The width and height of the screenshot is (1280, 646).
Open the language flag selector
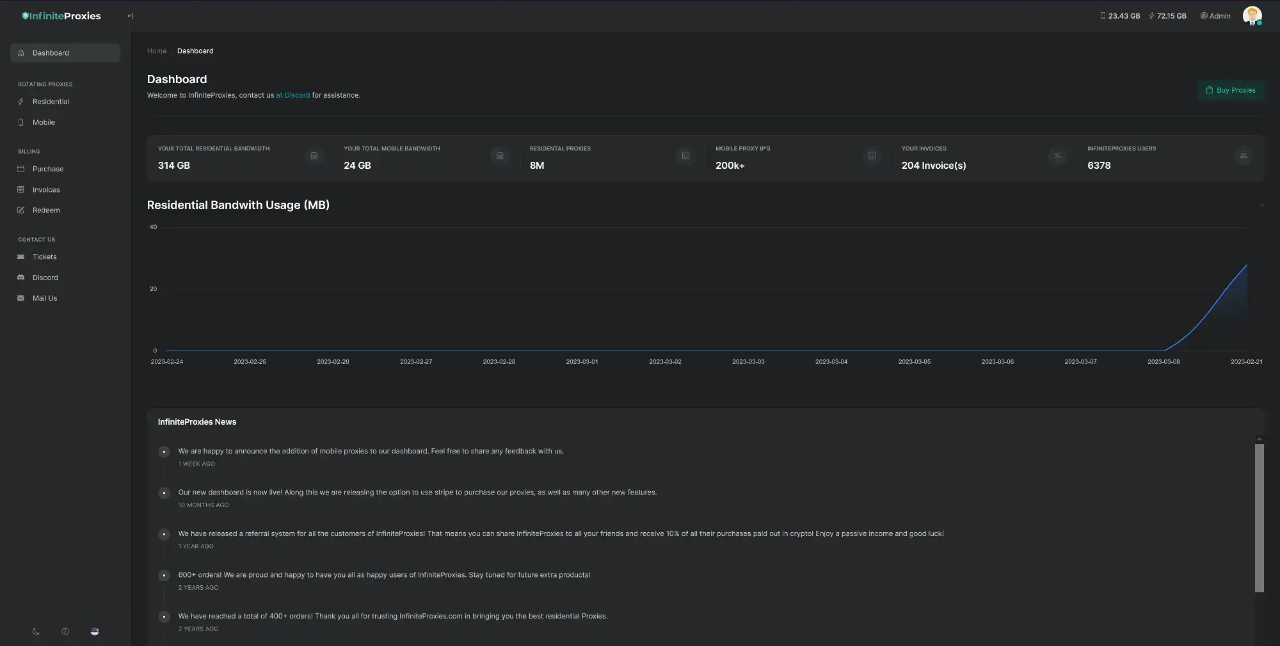coord(95,632)
